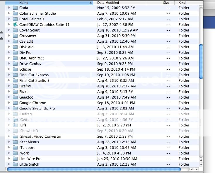215x173 pixels.
Task: Expand the Eclipse folder disclosure triangle
Action: 9,69
